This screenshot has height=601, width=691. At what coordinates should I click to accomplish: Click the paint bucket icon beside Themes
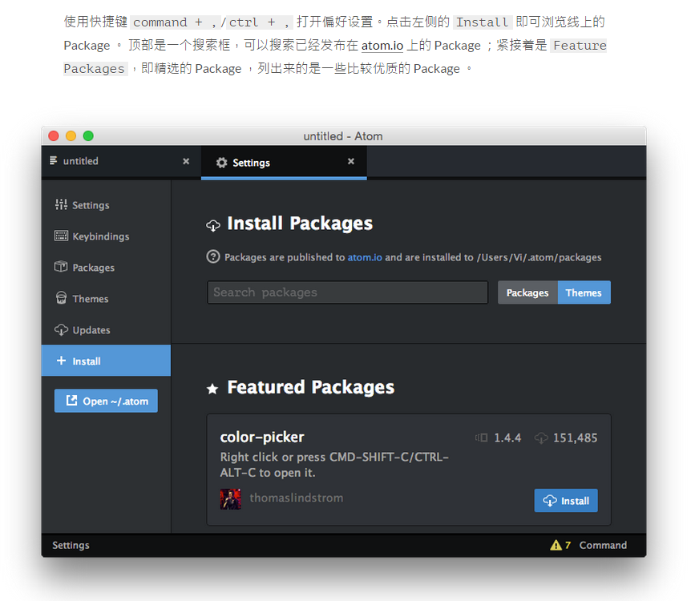pyautogui.click(x=61, y=298)
